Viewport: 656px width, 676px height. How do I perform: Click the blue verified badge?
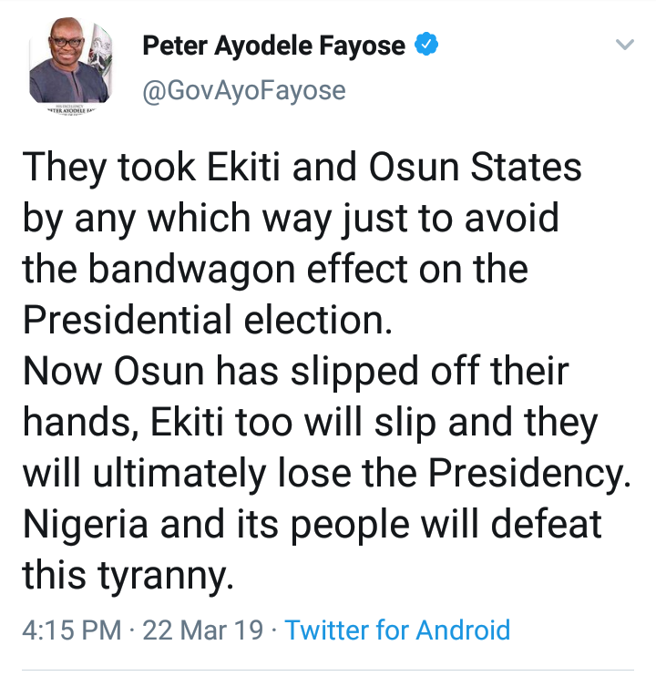click(x=425, y=45)
